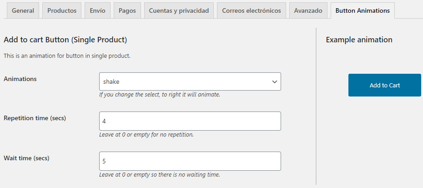Viewport: 423px width, 188px height.
Task: Open the General settings tab
Action: coord(23,11)
